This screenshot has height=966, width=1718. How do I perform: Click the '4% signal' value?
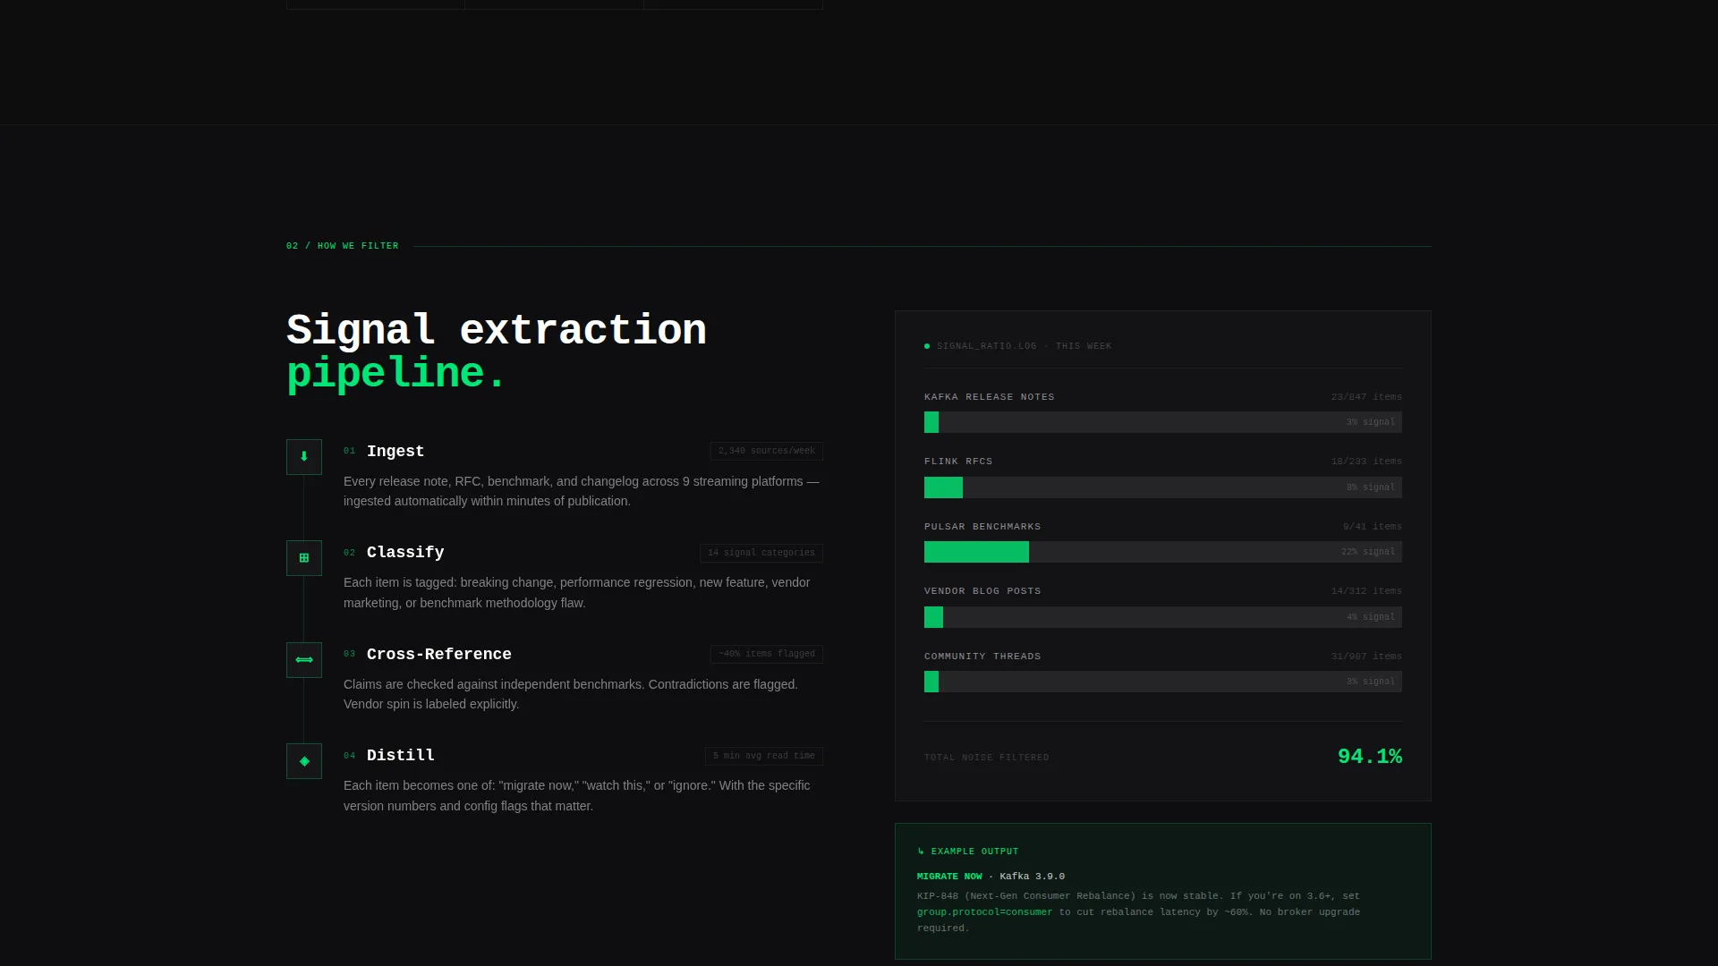[x=1371, y=617]
